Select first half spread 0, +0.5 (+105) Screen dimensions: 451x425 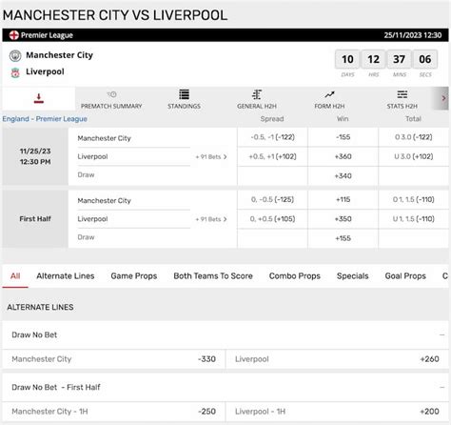click(x=272, y=219)
